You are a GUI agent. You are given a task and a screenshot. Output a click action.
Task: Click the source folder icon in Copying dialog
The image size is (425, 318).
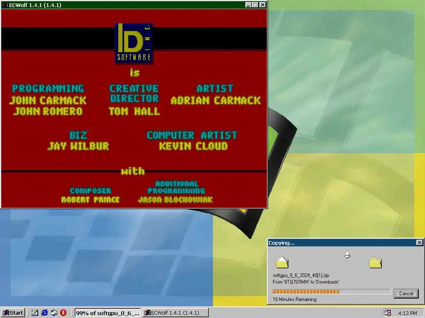282,262
